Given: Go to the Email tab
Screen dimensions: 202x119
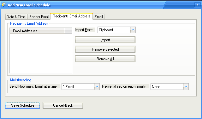Looking at the screenshot, I should pos(99,17).
